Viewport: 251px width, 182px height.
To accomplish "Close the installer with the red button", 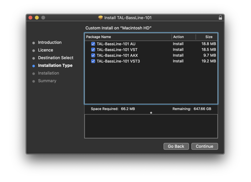I will pyautogui.click(x=30, y=18).
